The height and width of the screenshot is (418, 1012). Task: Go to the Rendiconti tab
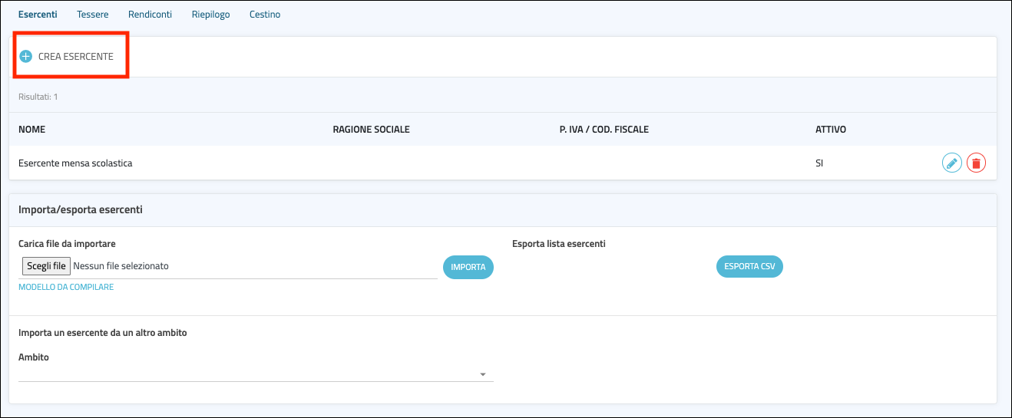point(150,15)
